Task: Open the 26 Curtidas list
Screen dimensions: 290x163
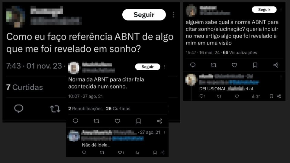Action: coord(118,109)
